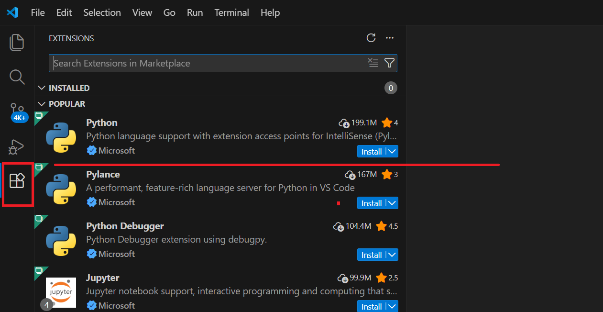Click the Pylance star rating
Viewport: 603px width, 312px height.
coord(390,174)
